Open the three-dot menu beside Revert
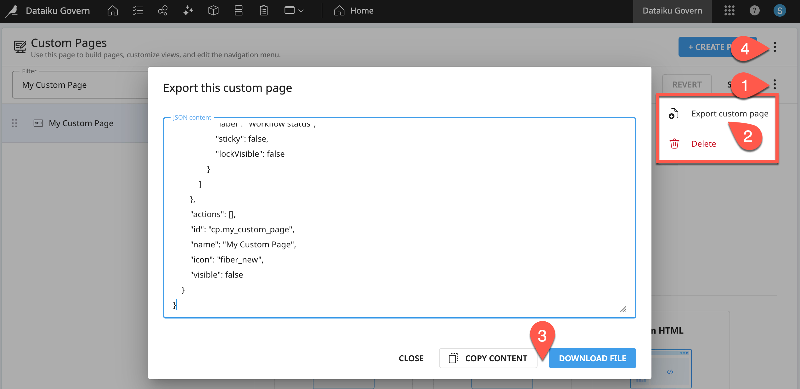Screen dimensions: 800x389 click(x=775, y=84)
